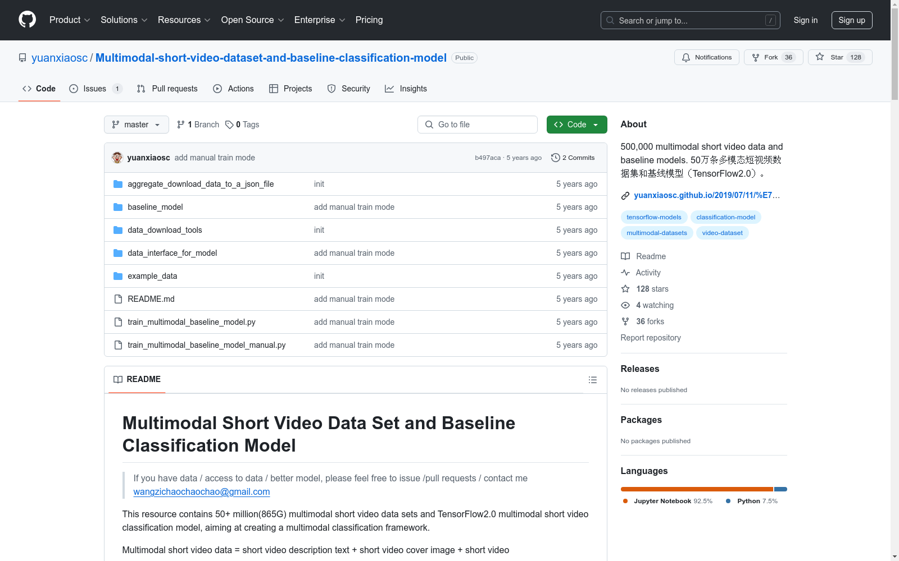Click wangzichaochaochao@gmail.com email link

[202, 491]
